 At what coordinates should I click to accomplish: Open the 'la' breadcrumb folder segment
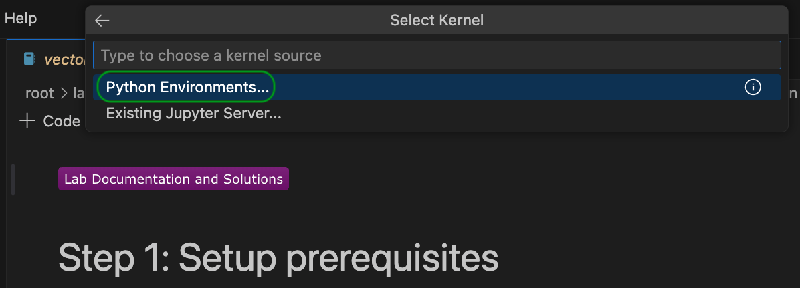tap(78, 93)
